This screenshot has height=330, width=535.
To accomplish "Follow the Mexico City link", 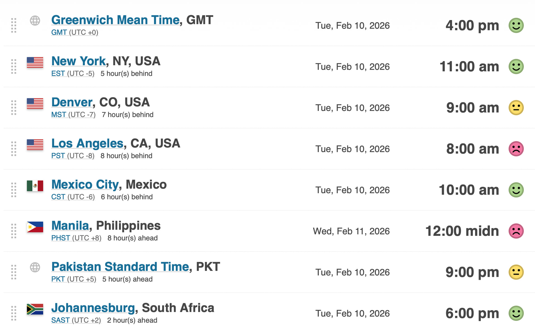I will 85,185.
